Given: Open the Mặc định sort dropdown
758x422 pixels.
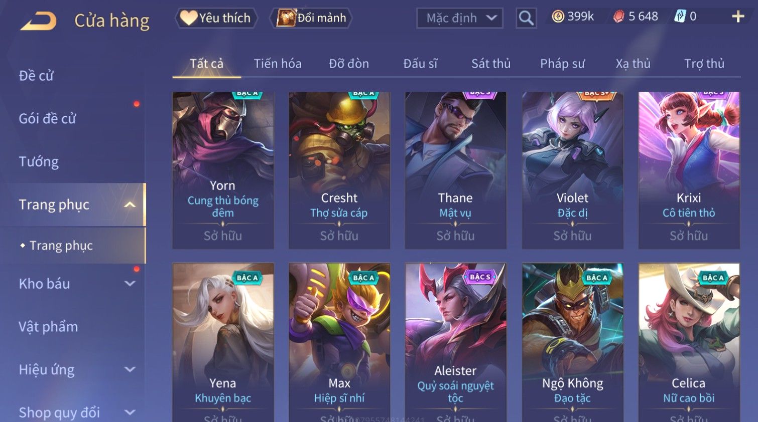Looking at the screenshot, I should 460,19.
